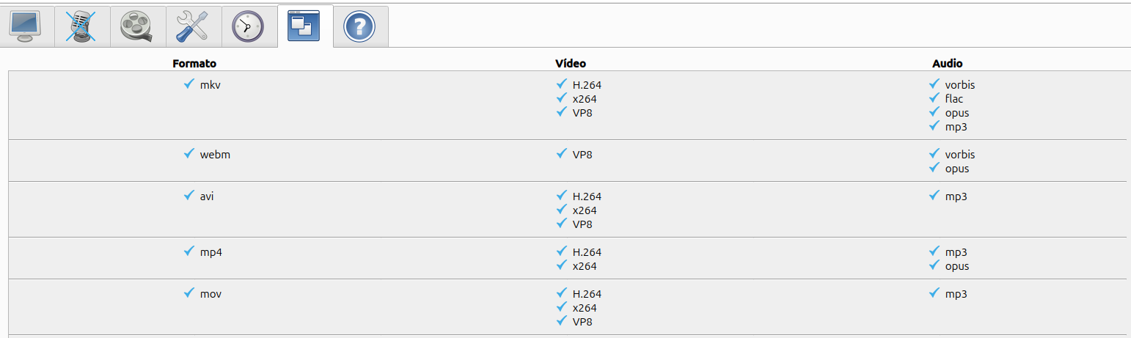The width and height of the screenshot is (1131, 338).
Task: Click the checkmark next to mkv
Action: point(189,84)
